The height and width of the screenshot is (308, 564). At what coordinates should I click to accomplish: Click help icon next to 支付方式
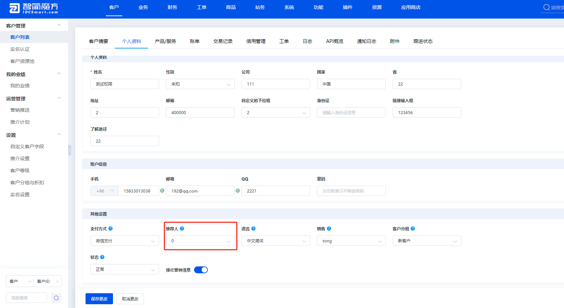tap(111, 229)
